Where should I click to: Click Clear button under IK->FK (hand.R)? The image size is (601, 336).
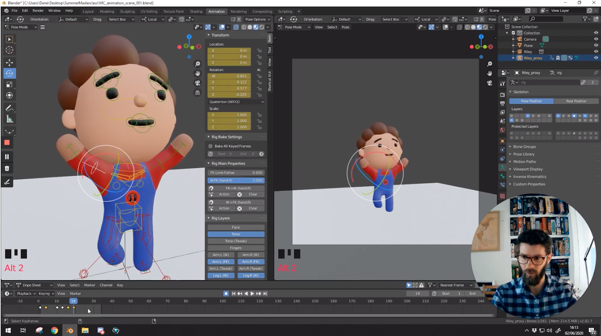click(x=253, y=208)
